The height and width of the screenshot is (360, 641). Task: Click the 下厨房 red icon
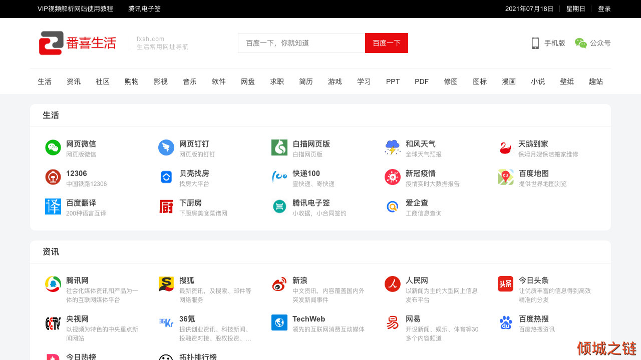(x=166, y=206)
